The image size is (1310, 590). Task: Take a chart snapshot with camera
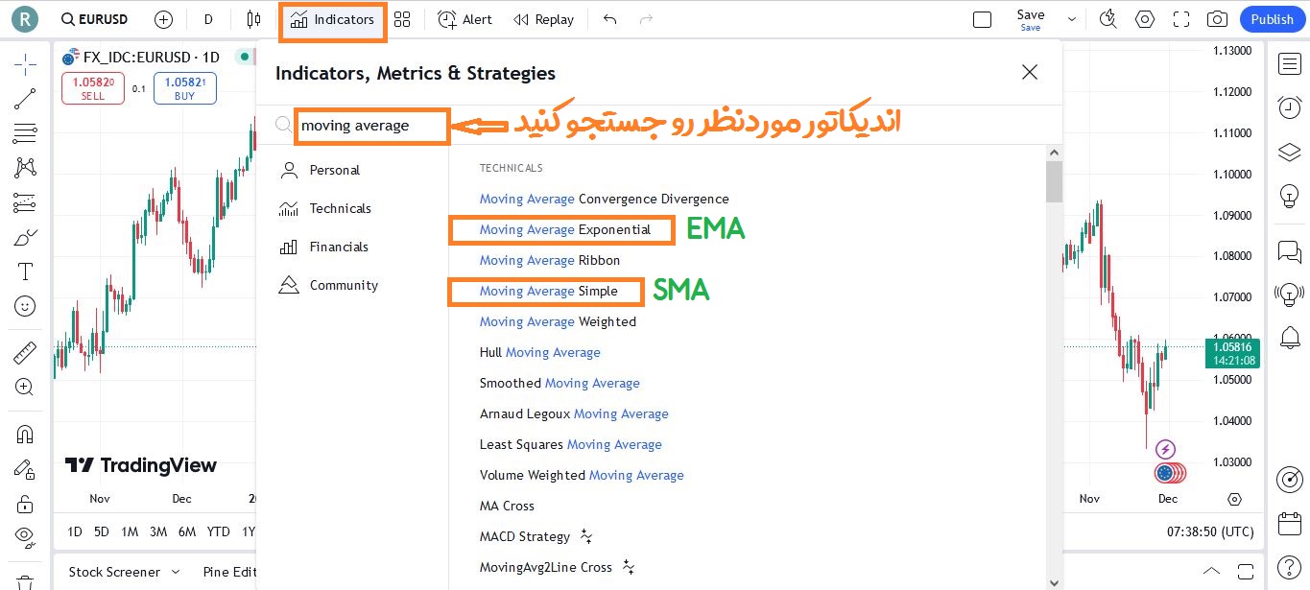(1217, 19)
